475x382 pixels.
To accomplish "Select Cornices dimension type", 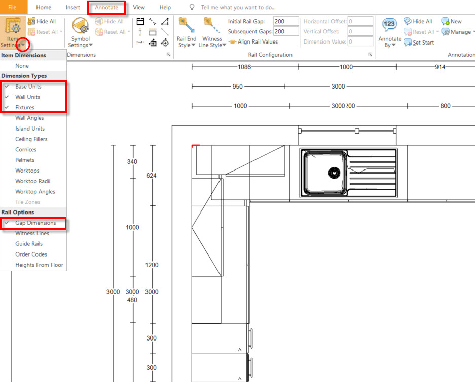I will point(33,149).
